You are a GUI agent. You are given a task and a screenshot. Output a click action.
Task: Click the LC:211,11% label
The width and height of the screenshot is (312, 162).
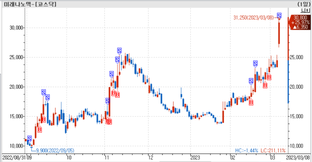pyautogui.click(x=273, y=150)
